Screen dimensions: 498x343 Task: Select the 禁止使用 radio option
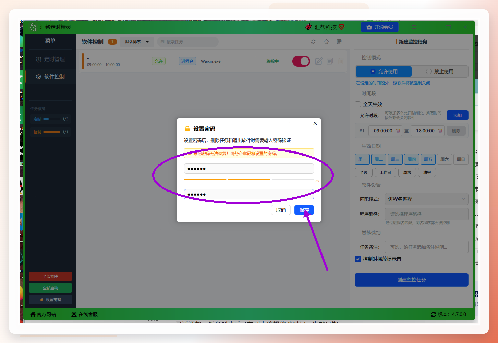[440, 71]
